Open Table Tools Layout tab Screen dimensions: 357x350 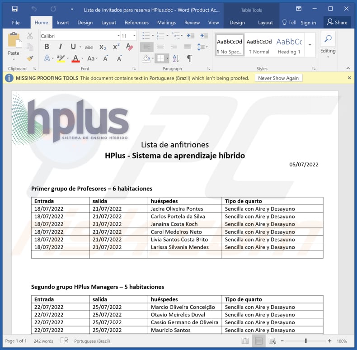(x=265, y=23)
